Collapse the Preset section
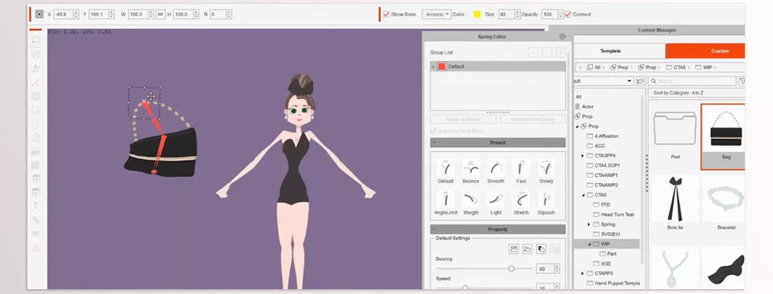The height and width of the screenshot is (294, 773). pyautogui.click(x=433, y=142)
